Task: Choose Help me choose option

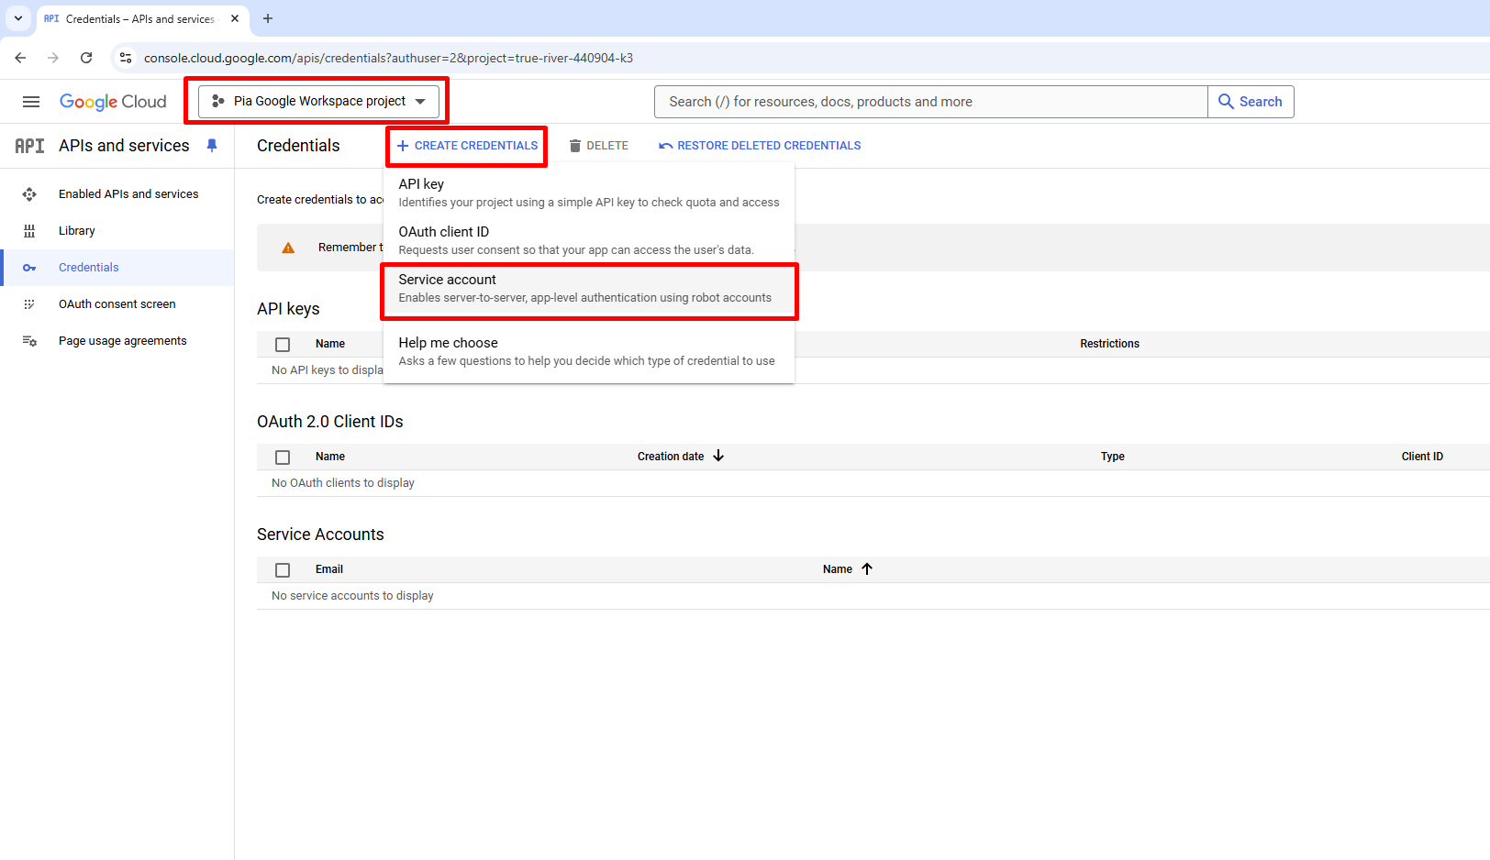Action: coord(589,351)
